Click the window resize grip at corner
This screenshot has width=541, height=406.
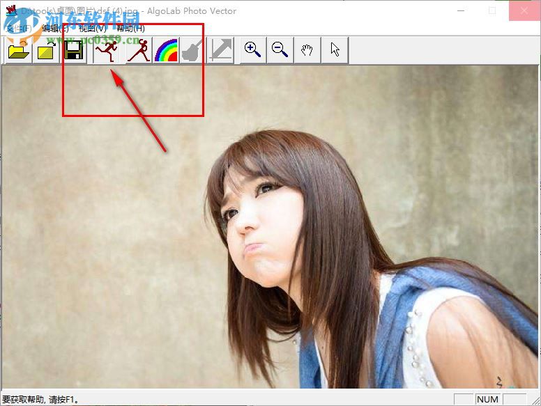click(535, 400)
